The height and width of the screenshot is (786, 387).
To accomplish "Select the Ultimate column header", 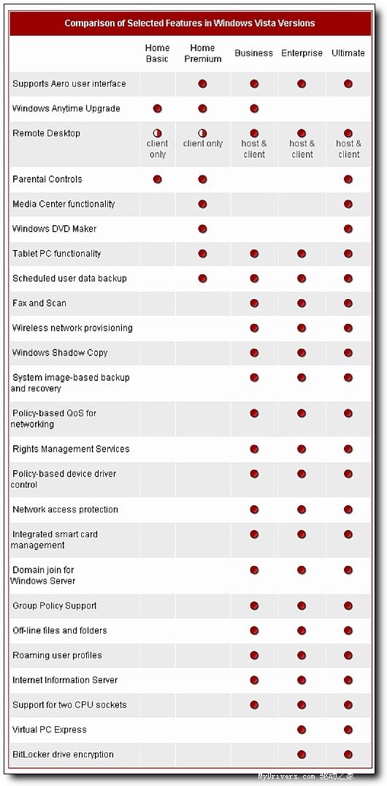I will pos(348,53).
